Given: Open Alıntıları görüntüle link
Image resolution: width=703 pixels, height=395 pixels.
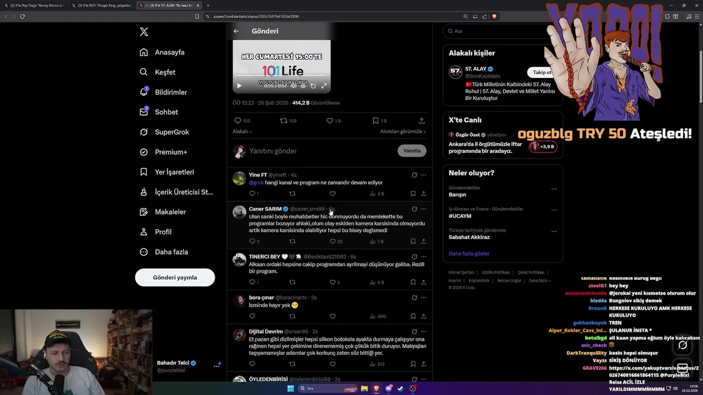Looking at the screenshot, I should (x=403, y=132).
